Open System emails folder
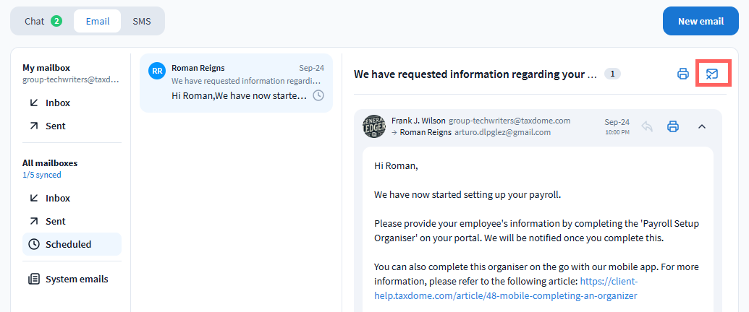Image resolution: width=749 pixels, height=312 pixels. 76,279
